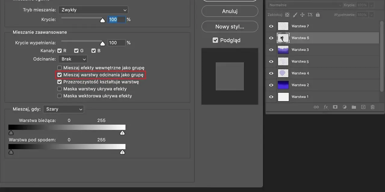
Task: Lock image pixels with brush icon
Action: coord(295,15)
